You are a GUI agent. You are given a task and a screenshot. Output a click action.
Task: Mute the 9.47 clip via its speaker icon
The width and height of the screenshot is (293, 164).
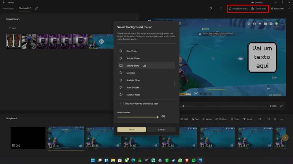(x=269, y=145)
